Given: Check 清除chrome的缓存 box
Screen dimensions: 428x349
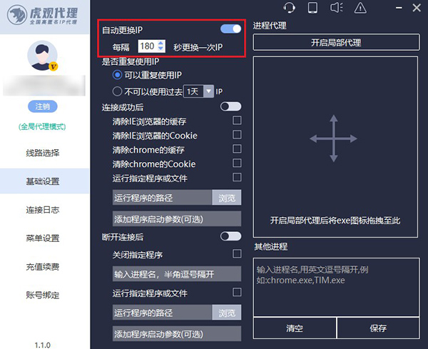Looking at the screenshot, I should 237,149.
